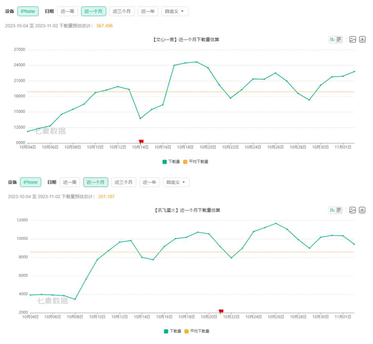
Task: Choose 近一年 range in bottom panel
Action: [x=150, y=182]
